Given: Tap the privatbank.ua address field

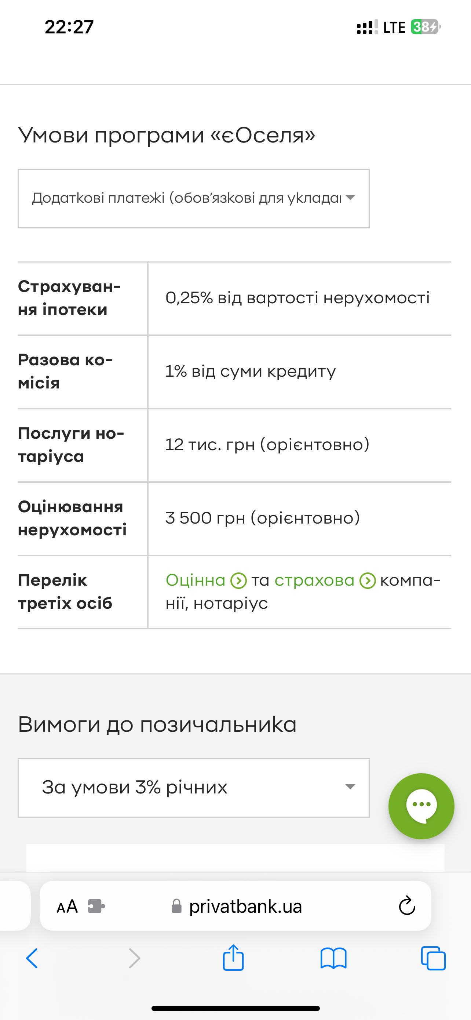Looking at the screenshot, I should click(245, 906).
